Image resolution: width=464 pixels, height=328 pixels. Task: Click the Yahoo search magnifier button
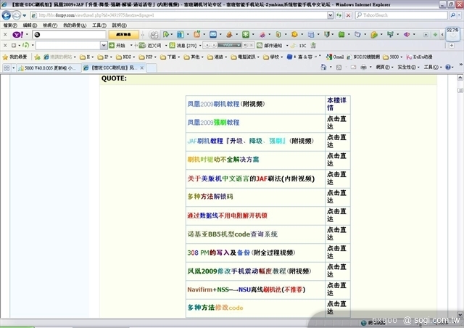(452, 15)
